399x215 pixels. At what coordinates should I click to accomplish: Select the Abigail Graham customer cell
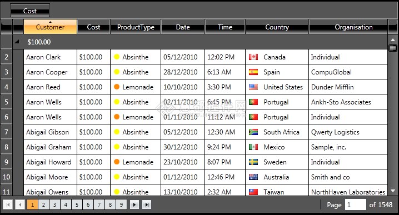pos(50,147)
